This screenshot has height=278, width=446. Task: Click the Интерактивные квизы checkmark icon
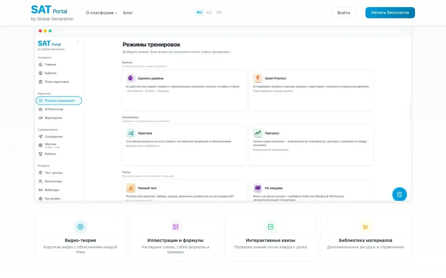point(271,227)
